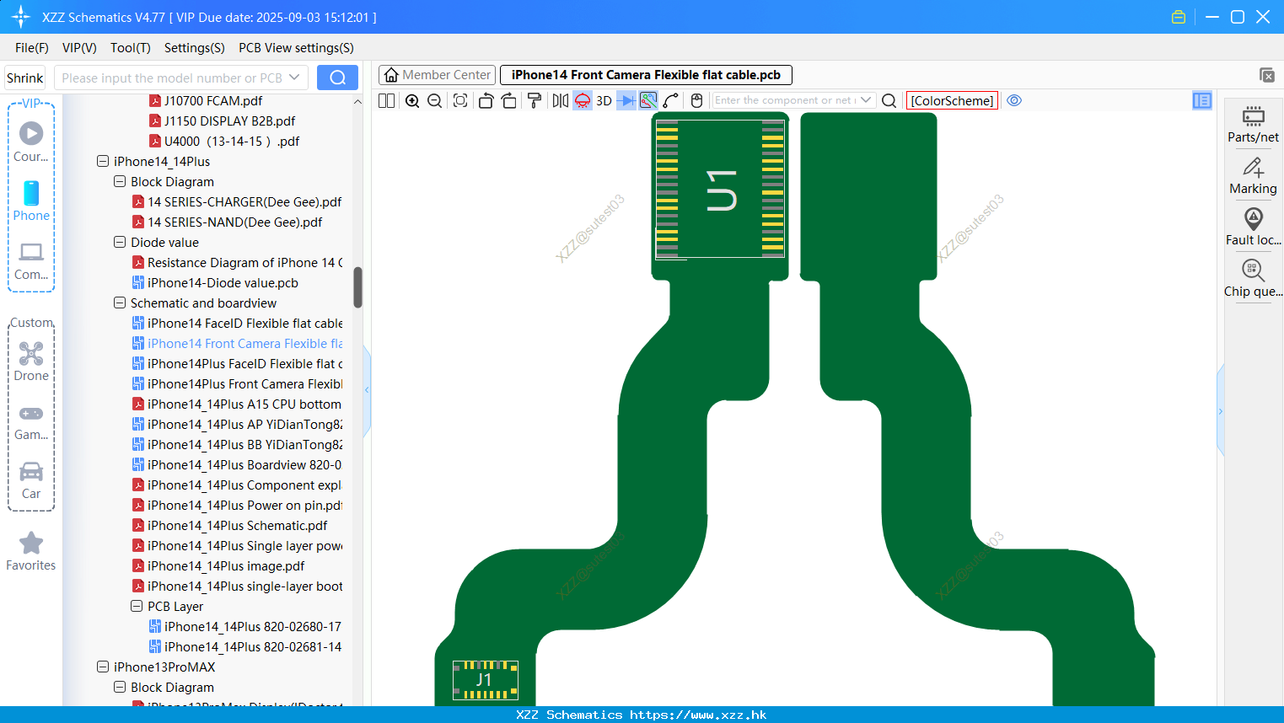The image size is (1284, 723).
Task: Open the Tool(T) menu
Action: 130,48
